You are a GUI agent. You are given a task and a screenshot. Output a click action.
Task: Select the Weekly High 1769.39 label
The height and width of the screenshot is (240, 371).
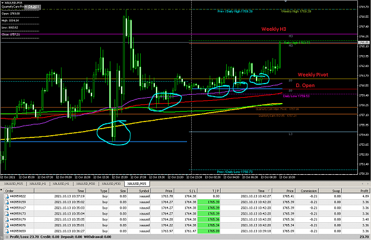296,11
